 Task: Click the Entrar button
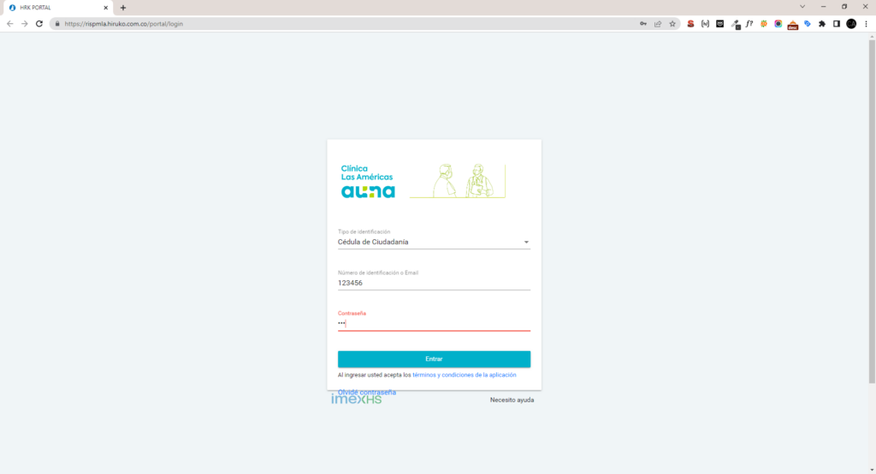coord(434,359)
